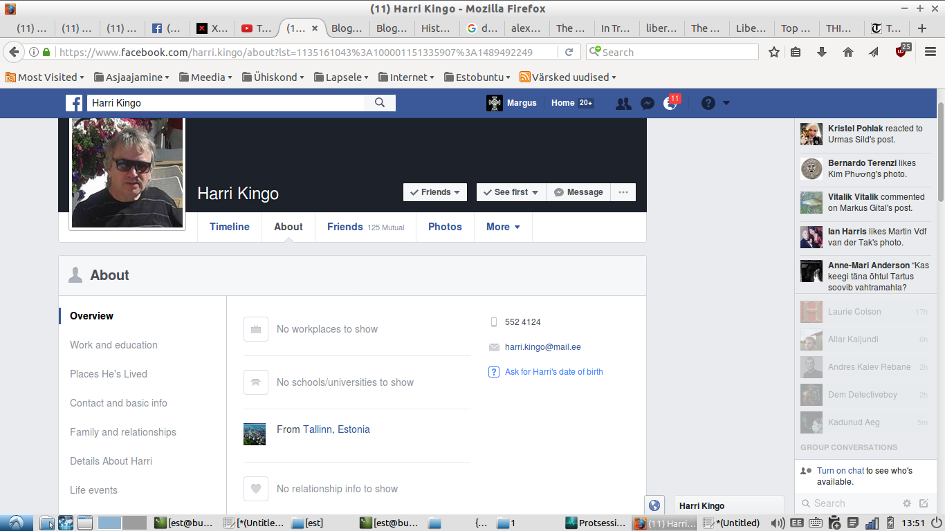Select Places He's Lived section
945x531 pixels.
click(x=109, y=374)
